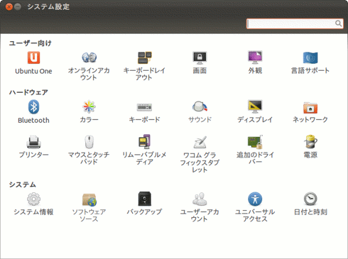Open プリンター printer settings
Screen dimensions: 348x259
pos(34,143)
